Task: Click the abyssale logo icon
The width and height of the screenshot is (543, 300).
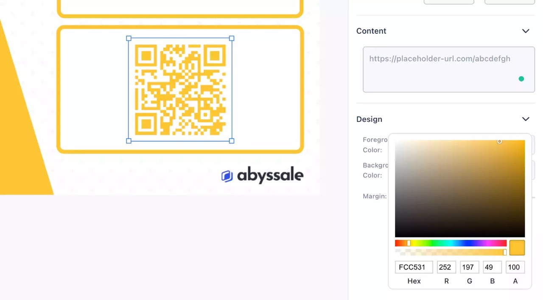Action: coord(227,176)
